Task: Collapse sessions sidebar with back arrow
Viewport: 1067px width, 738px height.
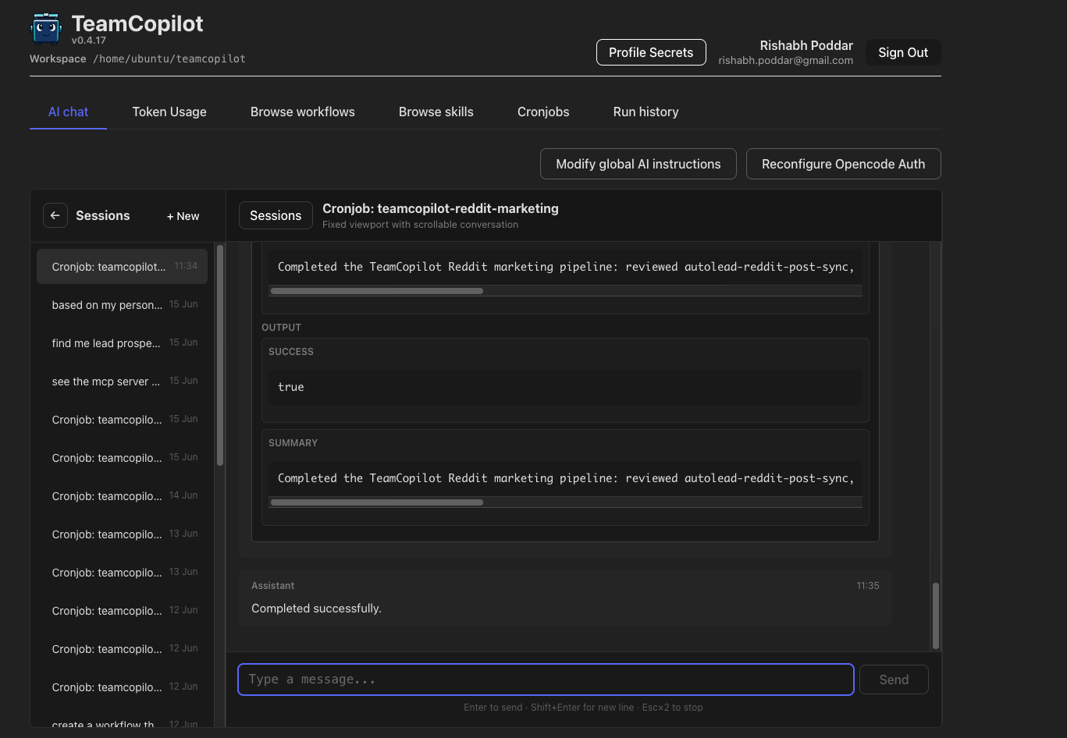Action: click(x=55, y=215)
